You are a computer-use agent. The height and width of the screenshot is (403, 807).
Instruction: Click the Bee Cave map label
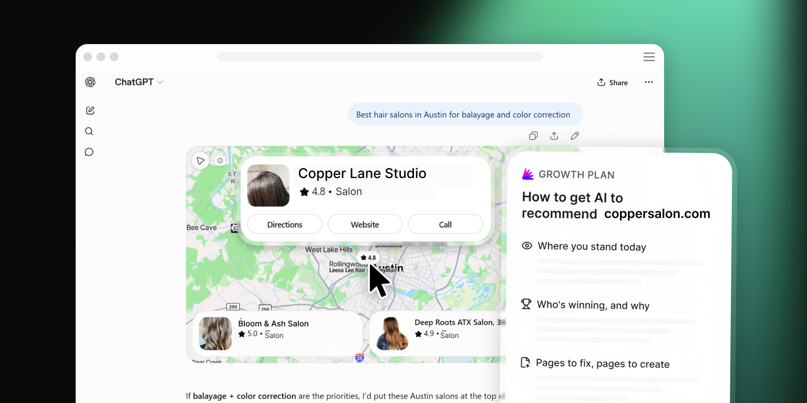tap(202, 227)
